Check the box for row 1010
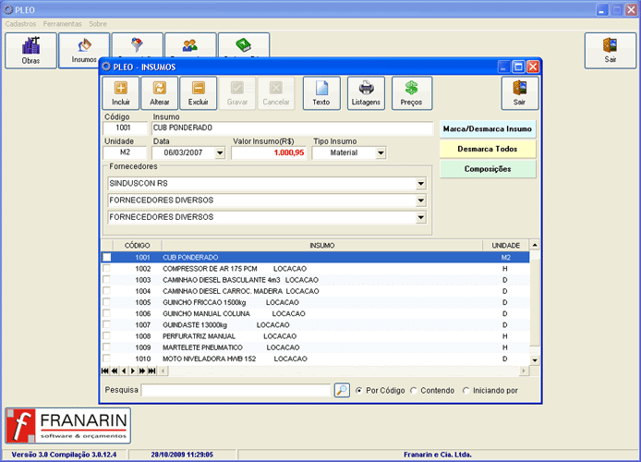641x462 pixels. [x=107, y=359]
